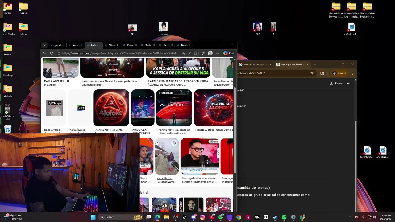This screenshot has width=395, height=222.
Task: Open the more options ellipsis beside Share
Action: [x=349, y=84]
